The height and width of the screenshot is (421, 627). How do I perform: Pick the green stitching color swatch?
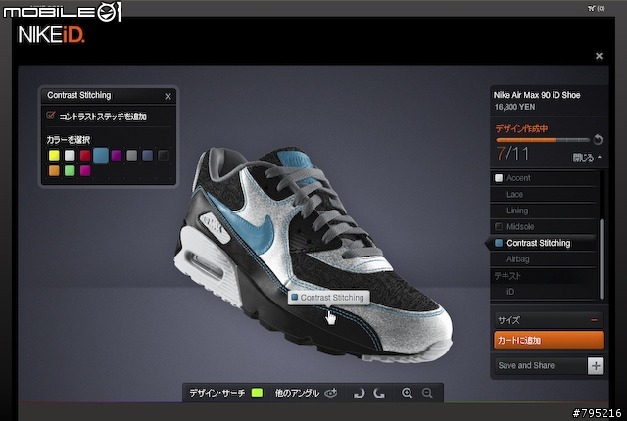70,171
